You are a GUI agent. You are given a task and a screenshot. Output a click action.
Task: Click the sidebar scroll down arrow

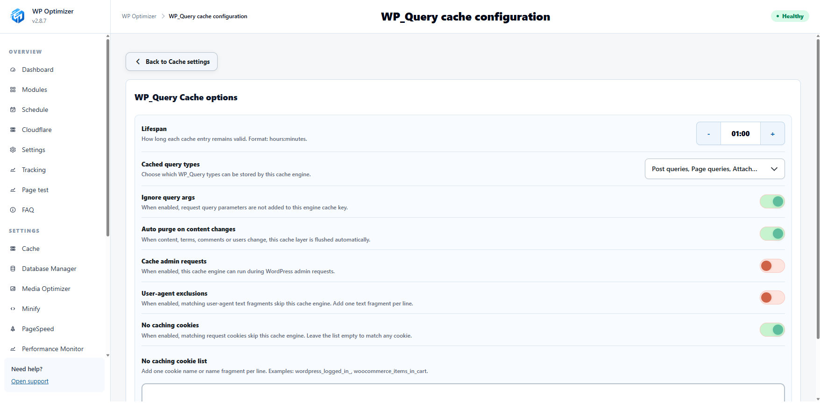pos(108,355)
